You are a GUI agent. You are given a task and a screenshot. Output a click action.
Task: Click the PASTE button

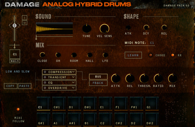[x=24, y=86]
